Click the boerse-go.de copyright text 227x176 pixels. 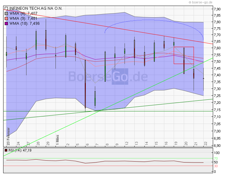tap(201, 2)
